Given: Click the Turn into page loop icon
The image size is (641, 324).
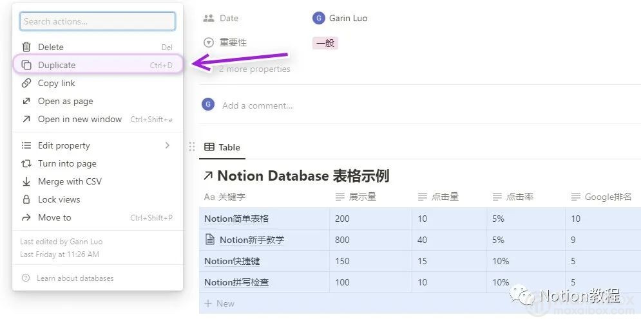Looking at the screenshot, I should point(26,163).
